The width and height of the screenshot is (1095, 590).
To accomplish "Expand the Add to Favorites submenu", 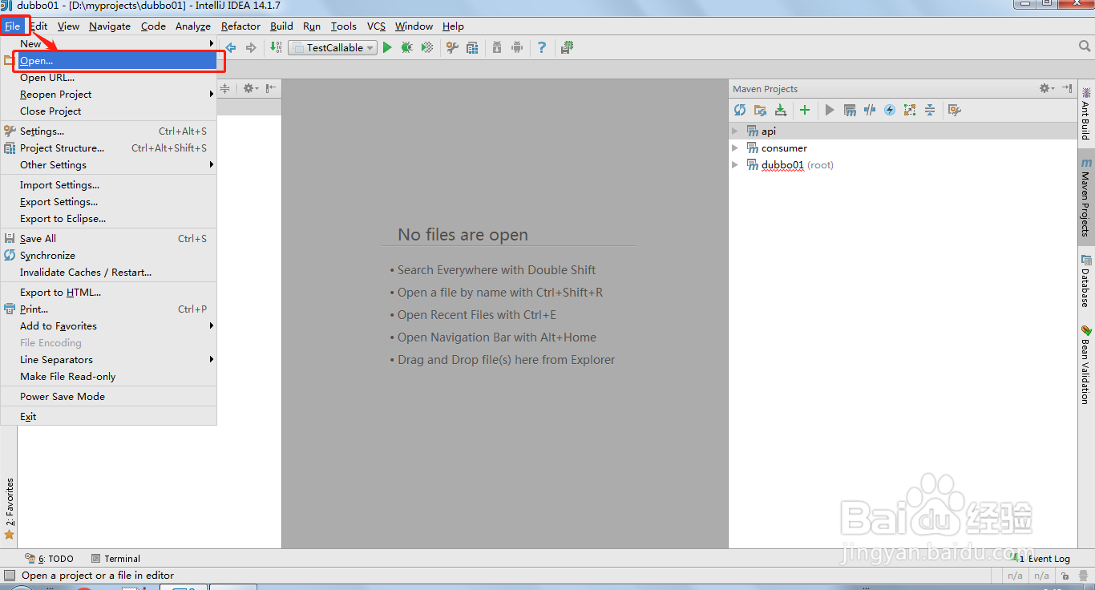I will coord(109,326).
